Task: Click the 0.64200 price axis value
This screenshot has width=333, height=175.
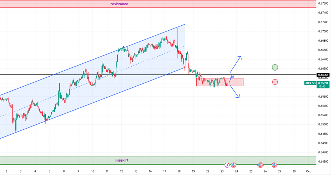Action: (x=323, y=162)
